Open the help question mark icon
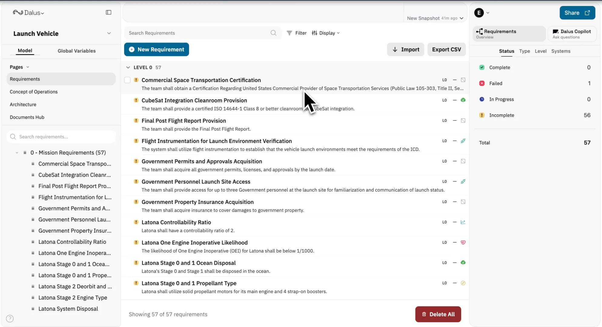Image resolution: width=602 pixels, height=327 pixels. pos(10,319)
